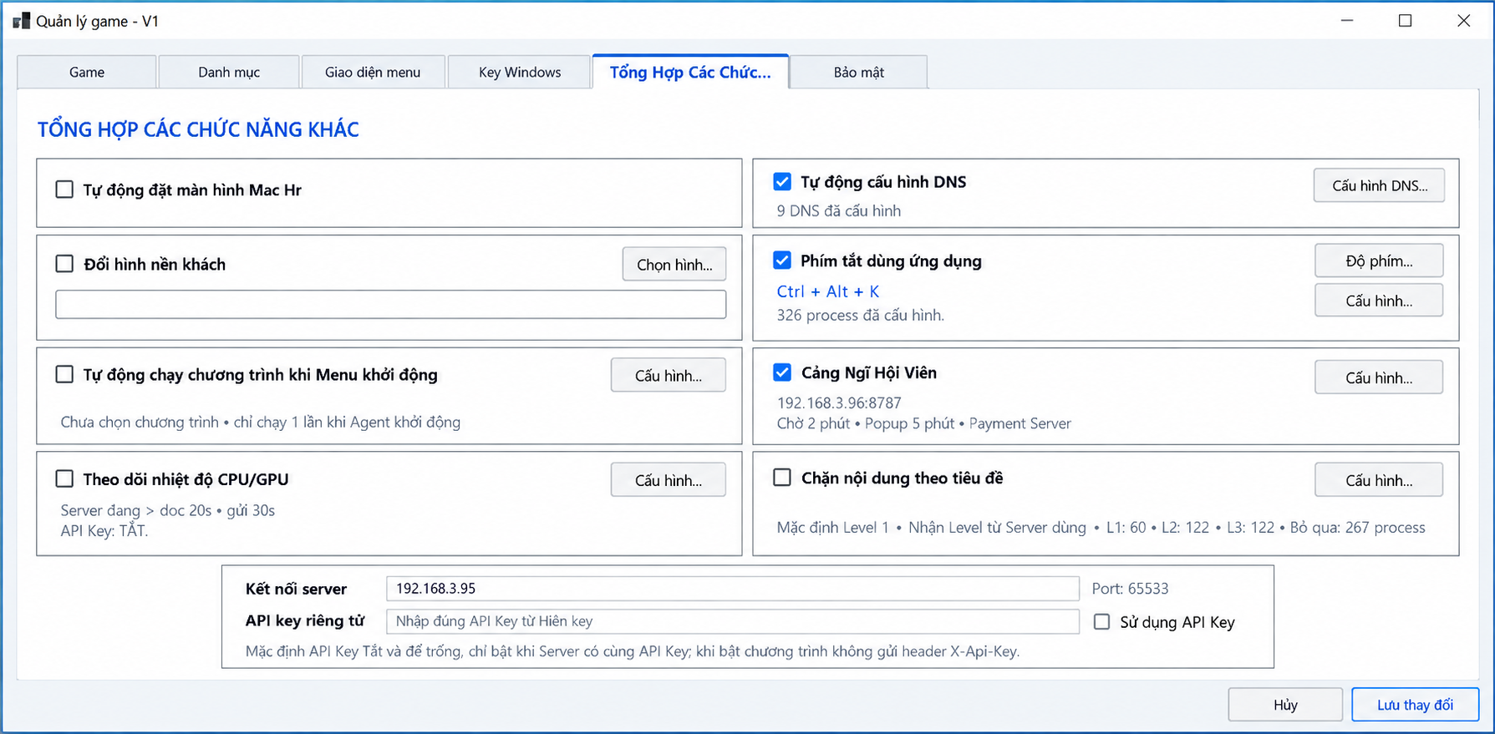The image size is (1495, 734).
Task: Click Chọn hình... button
Action: coord(674,264)
